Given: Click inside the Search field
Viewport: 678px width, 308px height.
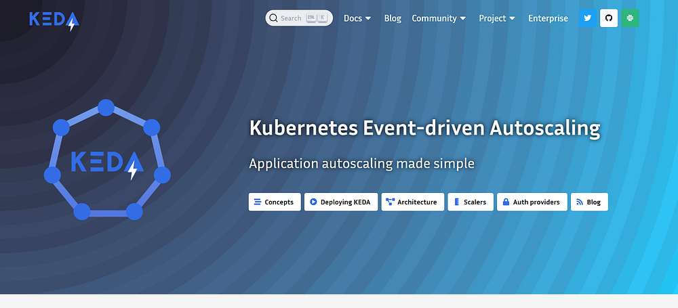Looking at the screenshot, I should pos(299,18).
